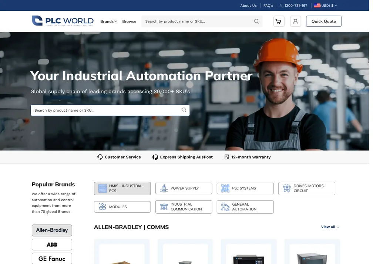Screen dimensions: 373x264
Task: Click the hero banner search magnifier icon
Action: 184,110
